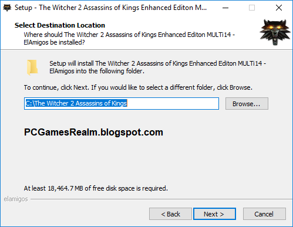This screenshot has height=227, width=293.
Task: Click the Select Destination Location heading
Action: click(60, 25)
